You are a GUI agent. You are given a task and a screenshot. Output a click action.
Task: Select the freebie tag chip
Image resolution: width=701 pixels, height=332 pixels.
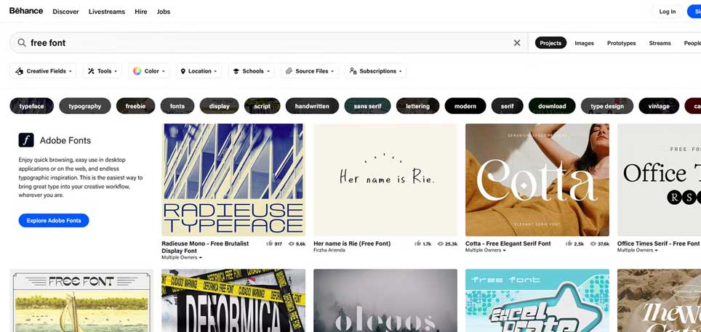click(x=135, y=106)
